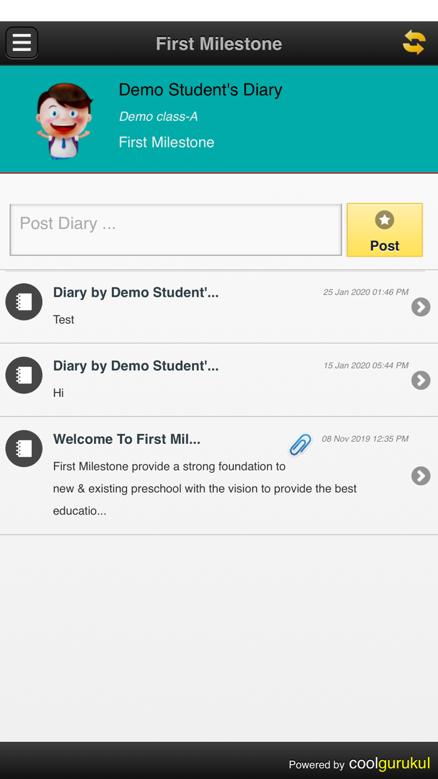Tap the notebook icon on the Welcome post
This screenshot has width=438, height=779.
23,448
